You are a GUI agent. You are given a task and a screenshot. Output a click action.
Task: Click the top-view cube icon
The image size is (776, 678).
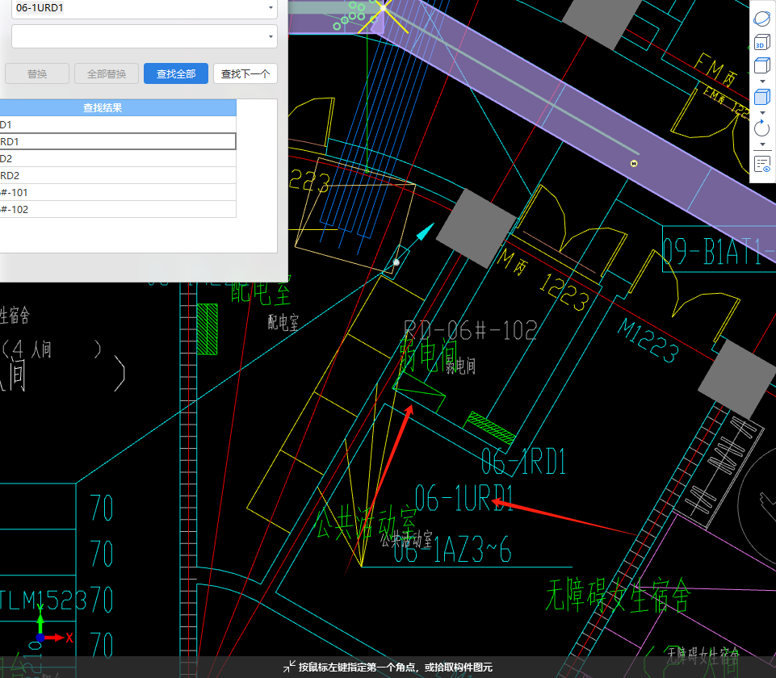tap(761, 65)
